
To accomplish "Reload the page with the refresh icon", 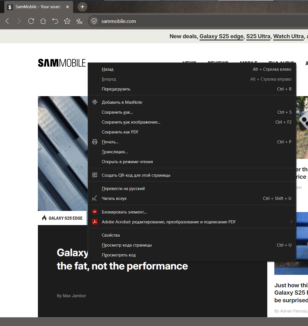I will point(31,21).
